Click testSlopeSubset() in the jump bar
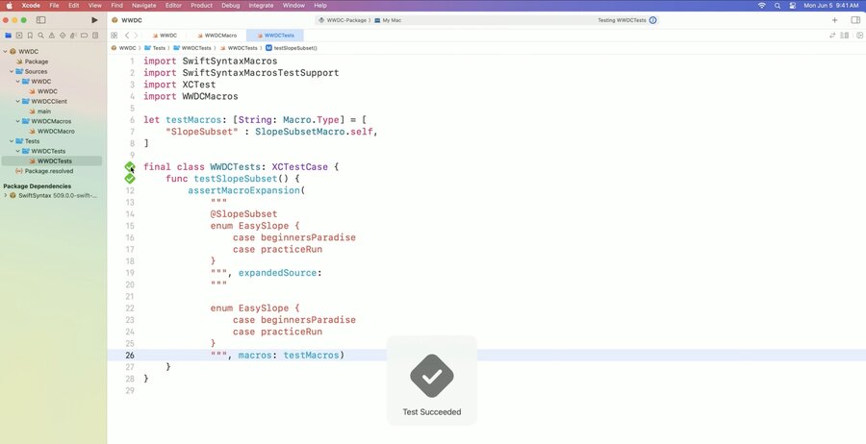 pyautogui.click(x=292, y=48)
